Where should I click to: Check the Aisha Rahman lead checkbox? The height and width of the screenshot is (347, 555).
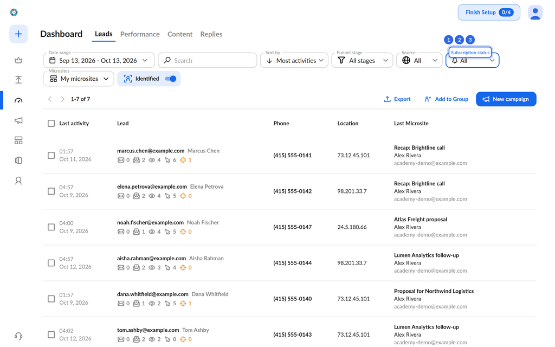coord(51,263)
